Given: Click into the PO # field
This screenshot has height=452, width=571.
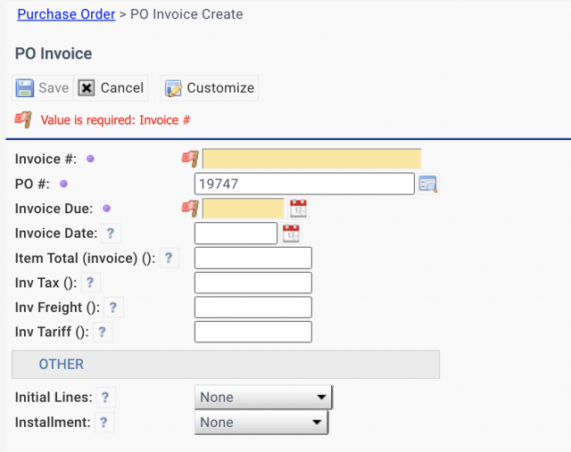Looking at the screenshot, I should (303, 185).
